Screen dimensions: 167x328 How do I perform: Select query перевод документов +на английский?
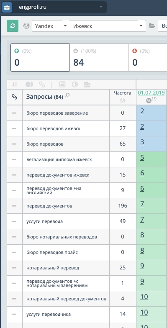(x=54, y=190)
